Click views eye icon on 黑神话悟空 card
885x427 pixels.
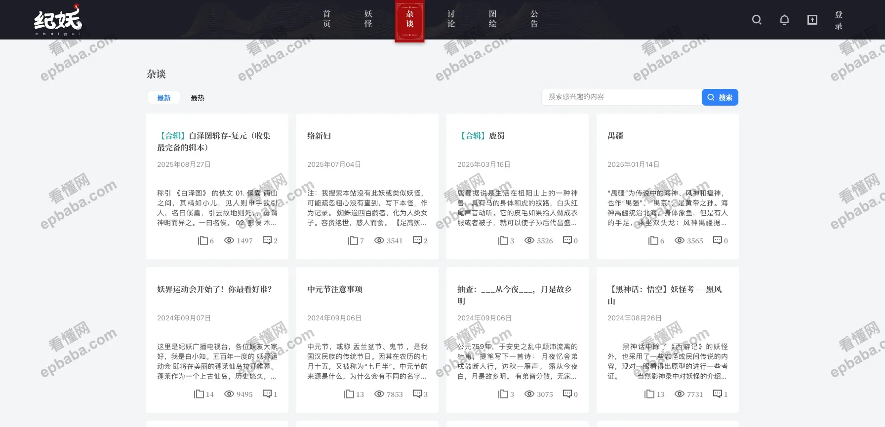(x=680, y=394)
